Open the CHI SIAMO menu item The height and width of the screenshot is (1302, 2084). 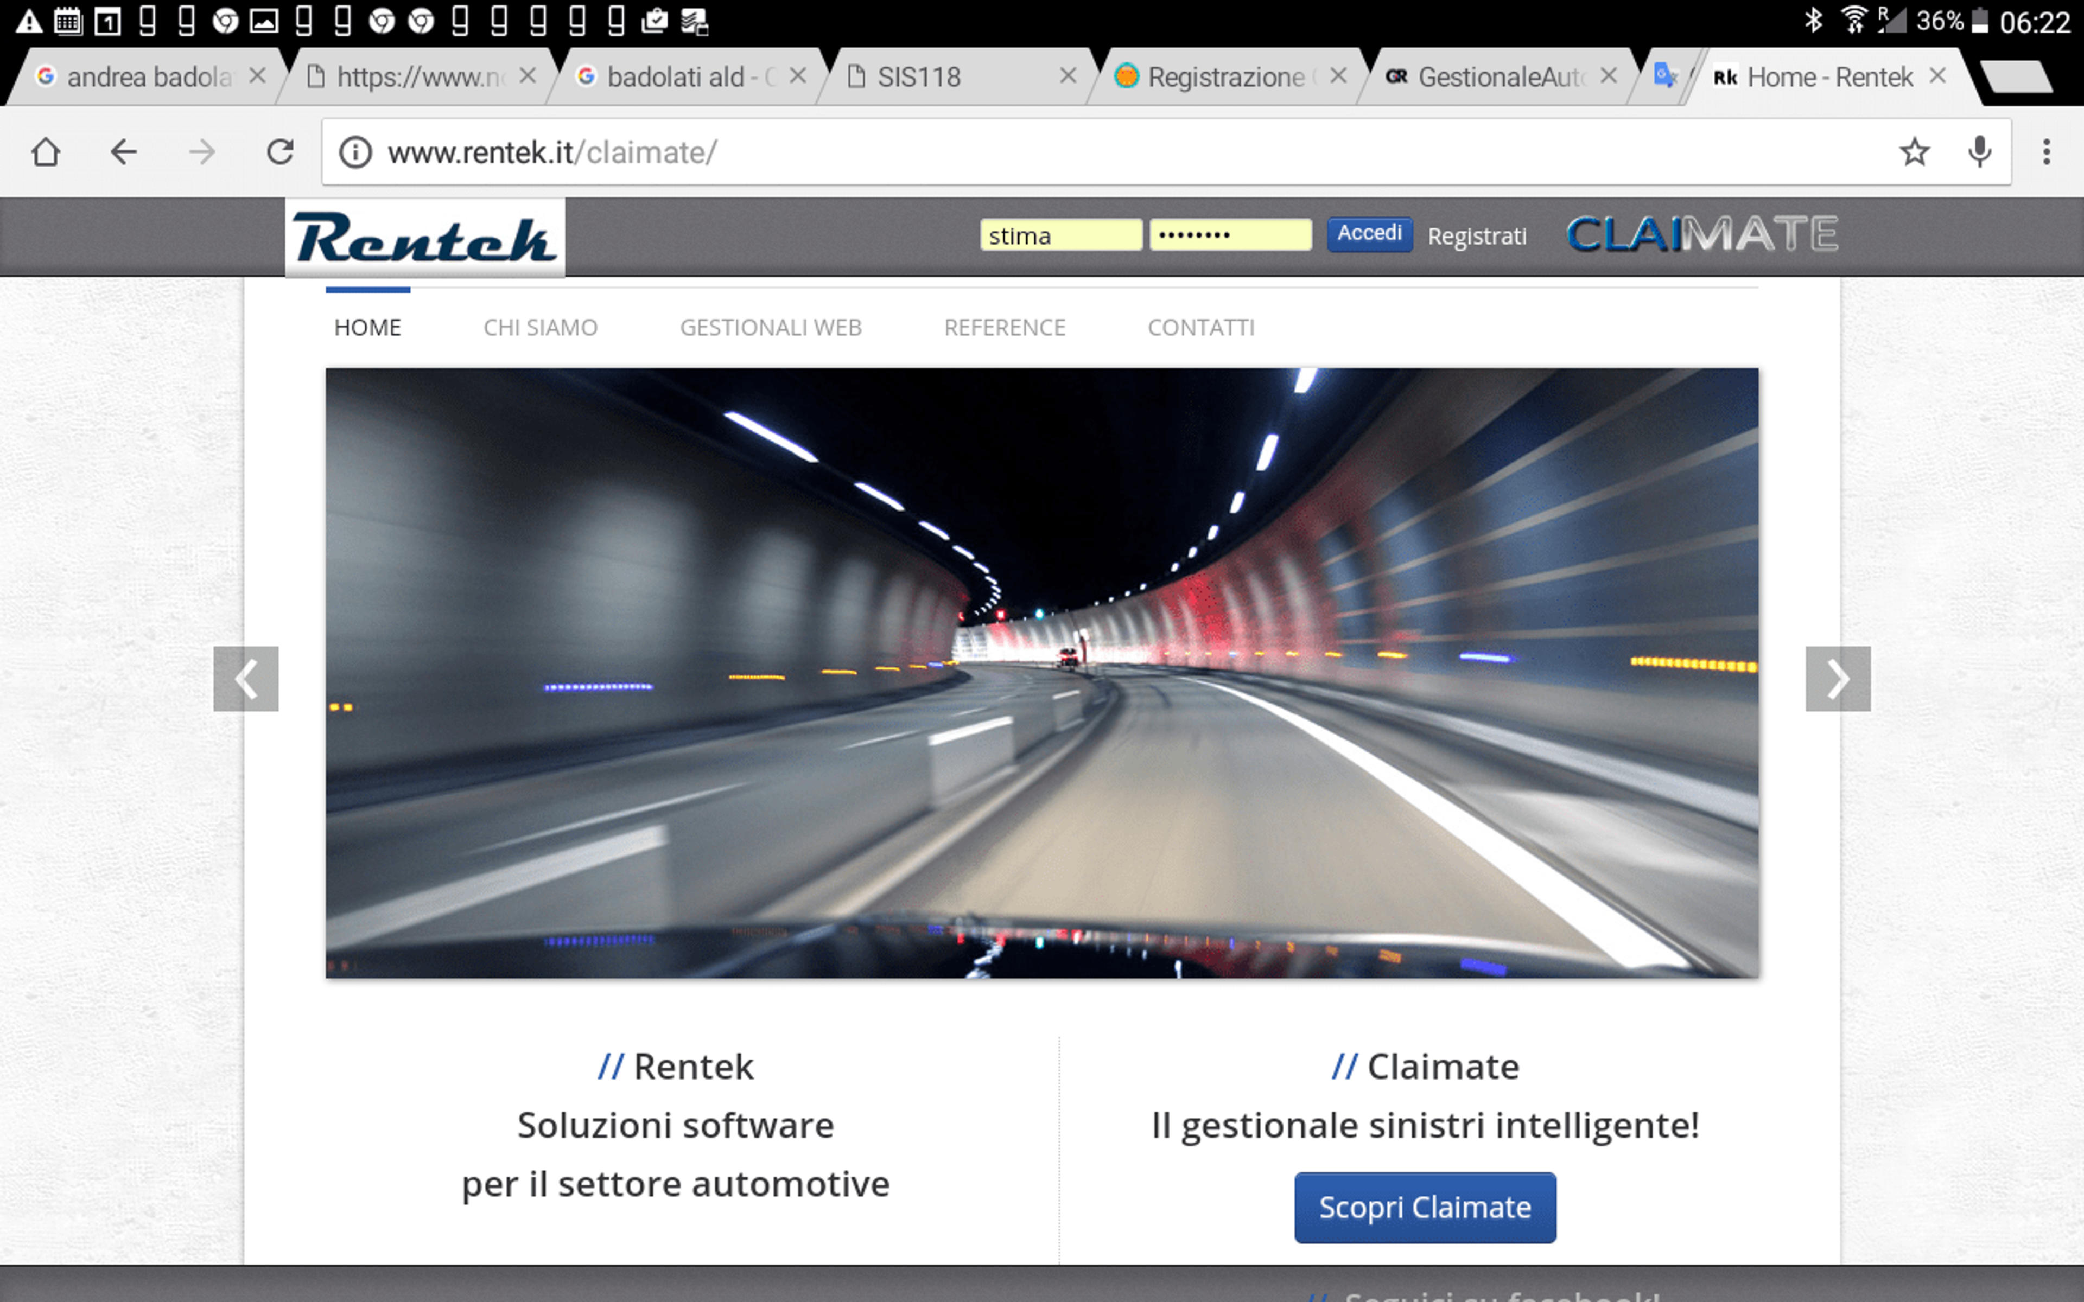(540, 327)
